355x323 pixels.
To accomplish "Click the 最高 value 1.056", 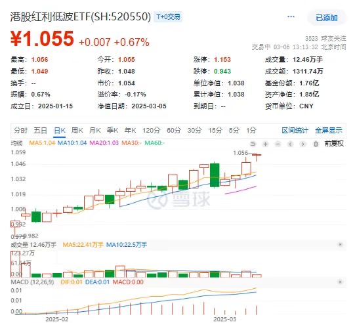I will 39,60.
